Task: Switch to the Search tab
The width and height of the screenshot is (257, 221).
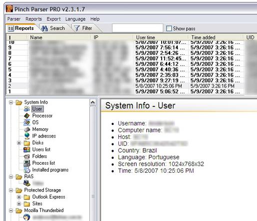Action: (x=53, y=28)
